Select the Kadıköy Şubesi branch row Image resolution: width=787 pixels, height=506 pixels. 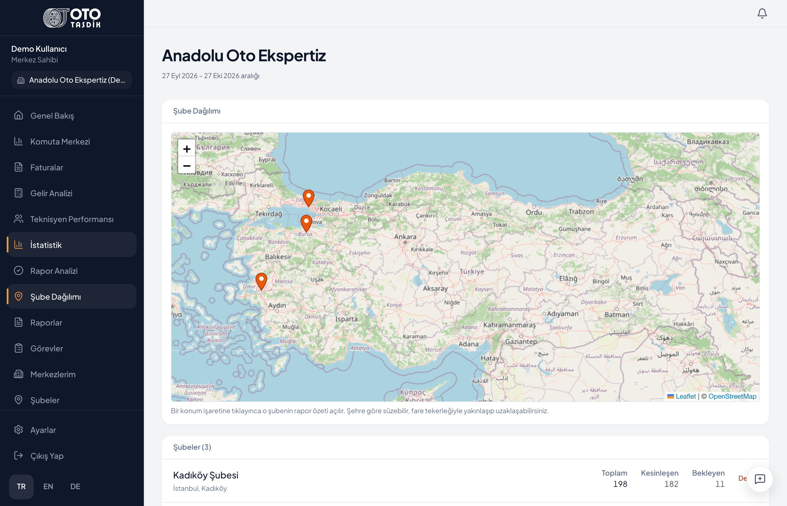[465, 480]
